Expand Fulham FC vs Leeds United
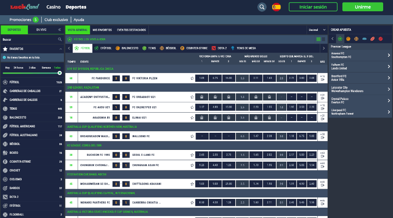 (360, 67)
